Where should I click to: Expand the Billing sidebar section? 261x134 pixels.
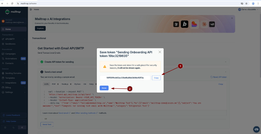pos(25,87)
